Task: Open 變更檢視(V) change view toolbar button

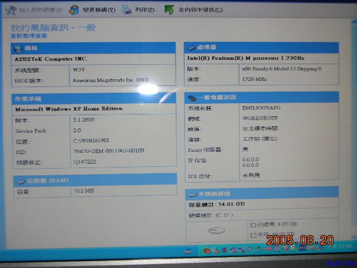Action: (93, 10)
